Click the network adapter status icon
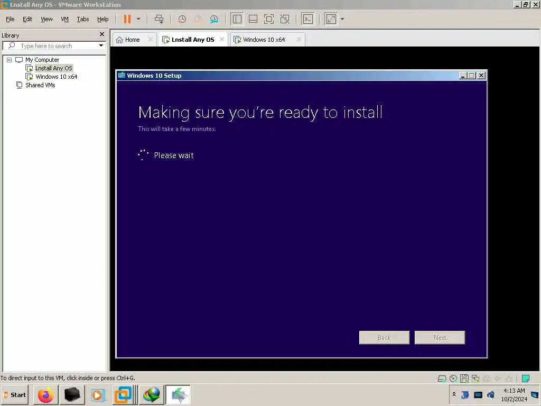 tap(475, 379)
